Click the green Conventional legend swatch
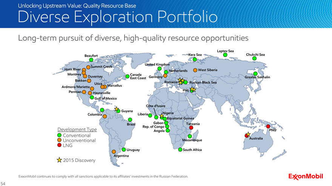332x186 pixels. pyautogui.click(x=59, y=135)
